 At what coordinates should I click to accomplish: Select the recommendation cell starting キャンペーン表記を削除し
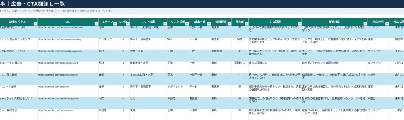(x=334, y=56)
